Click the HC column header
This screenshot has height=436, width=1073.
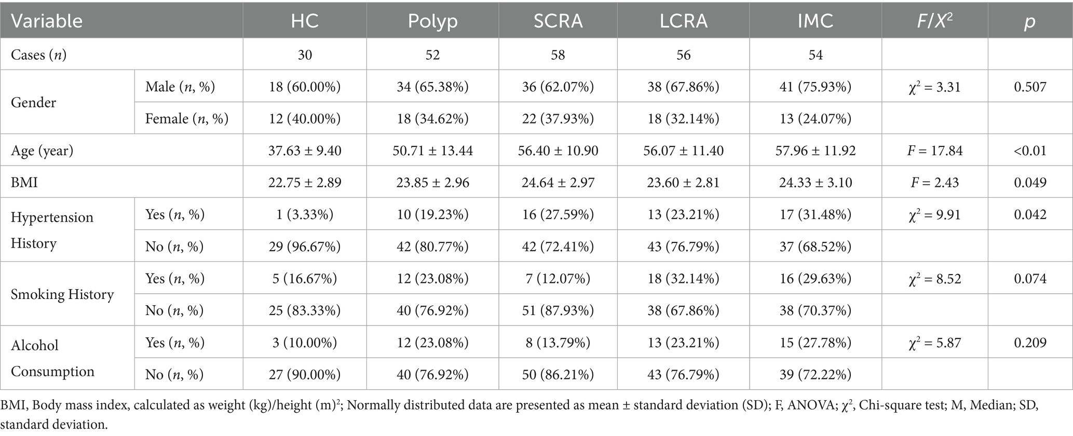click(305, 21)
